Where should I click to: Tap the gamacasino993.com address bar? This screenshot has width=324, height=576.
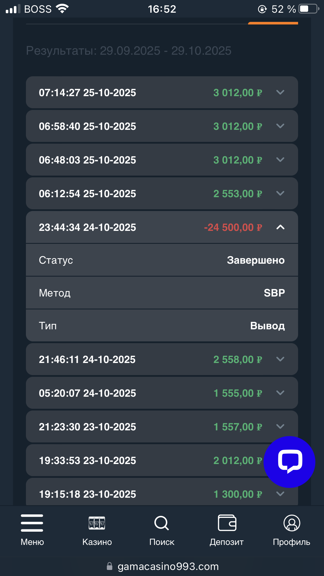coord(168,566)
